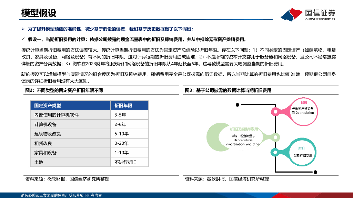Click the black dot at diagram bottom

[x=315, y=172]
